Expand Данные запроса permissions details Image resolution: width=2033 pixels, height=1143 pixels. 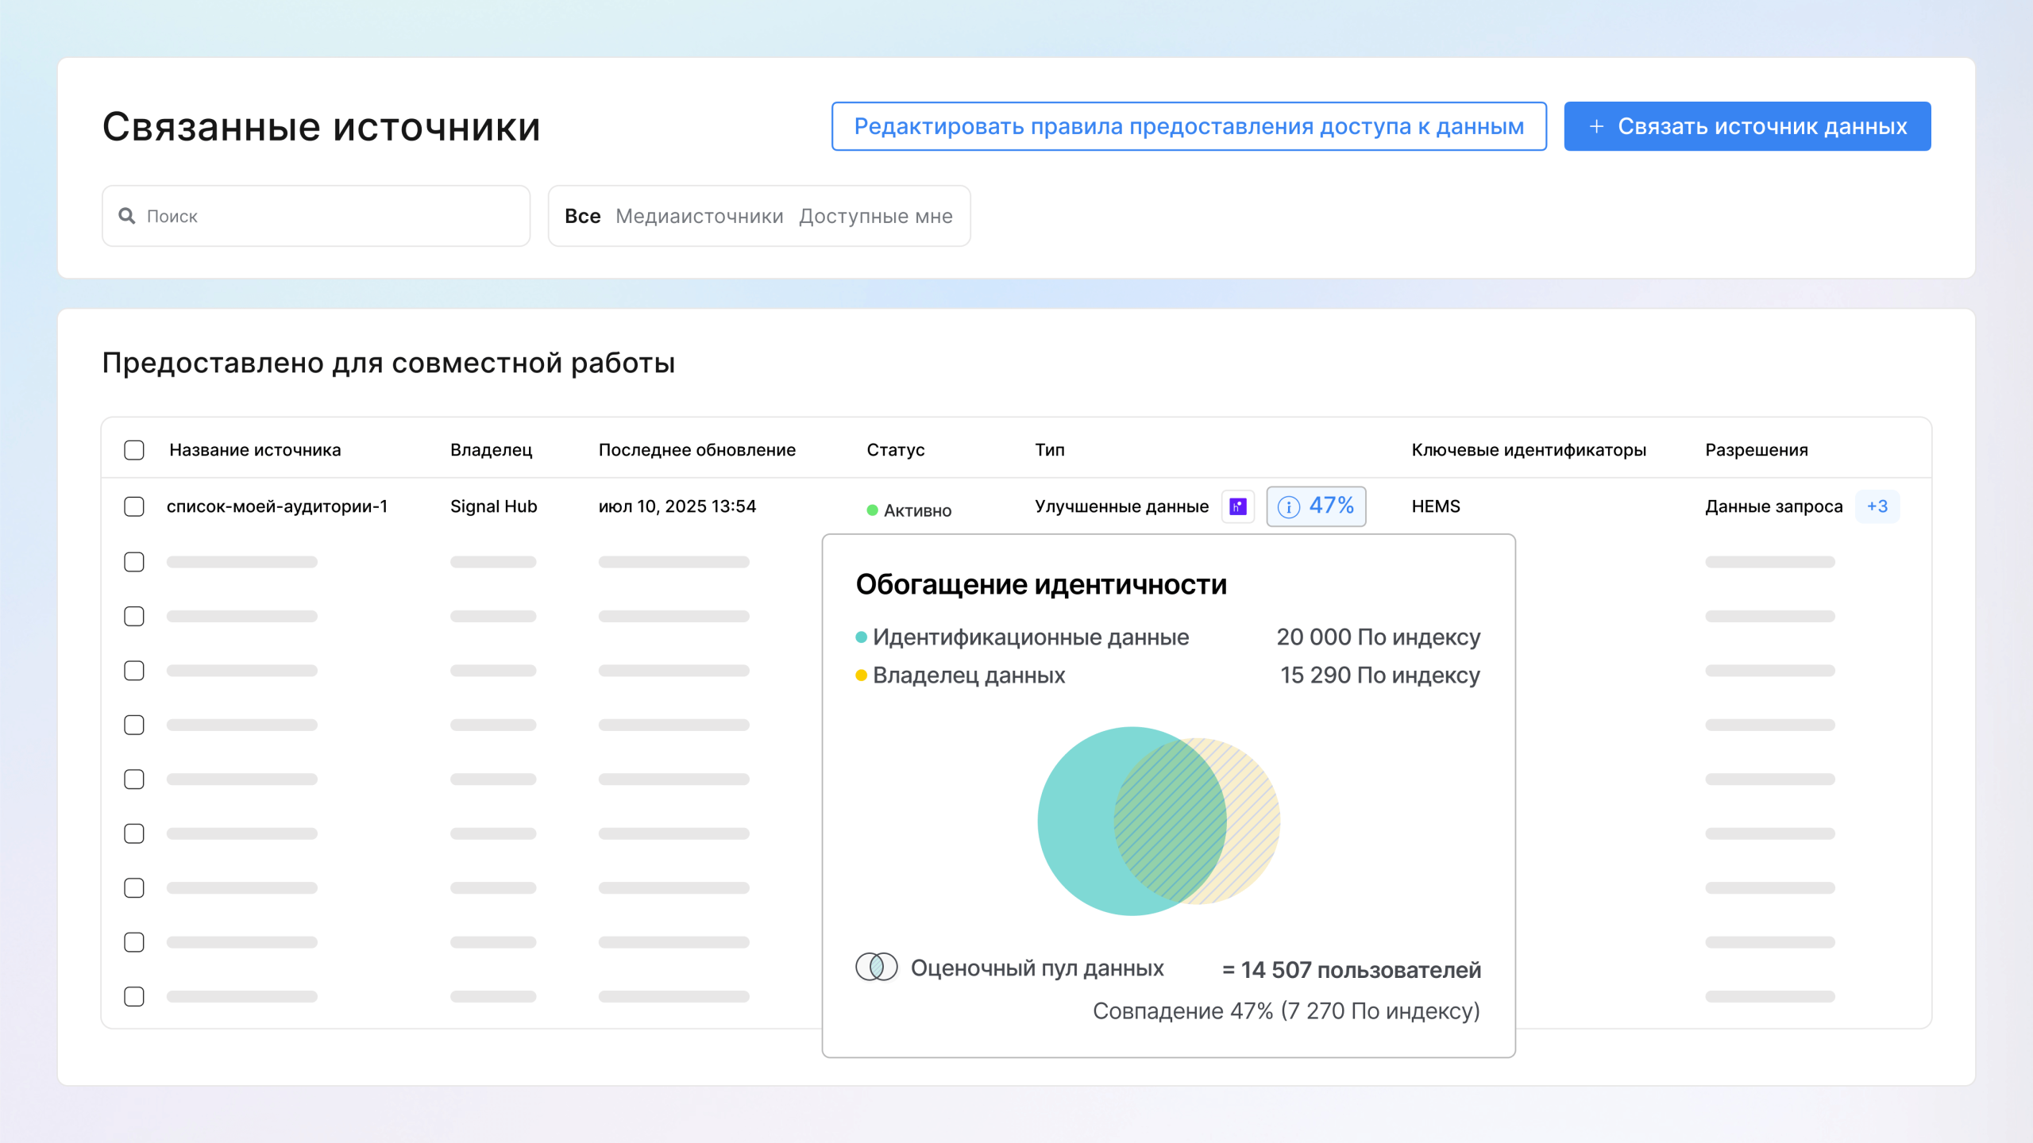click(x=1773, y=506)
